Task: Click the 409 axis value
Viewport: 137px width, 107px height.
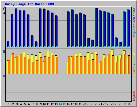Action: click(4, 51)
